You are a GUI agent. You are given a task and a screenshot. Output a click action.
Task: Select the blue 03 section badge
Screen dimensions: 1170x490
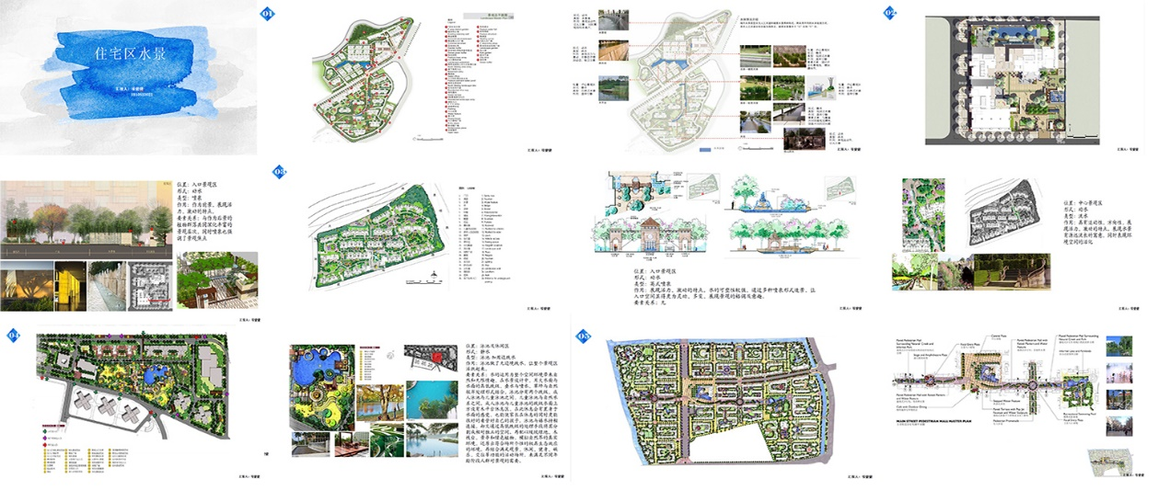click(280, 172)
